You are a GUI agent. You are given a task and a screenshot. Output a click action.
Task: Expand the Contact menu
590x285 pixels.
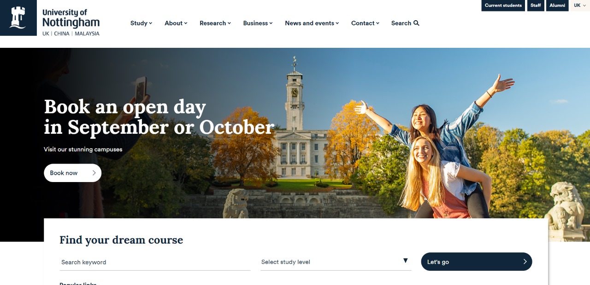[366, 23]
